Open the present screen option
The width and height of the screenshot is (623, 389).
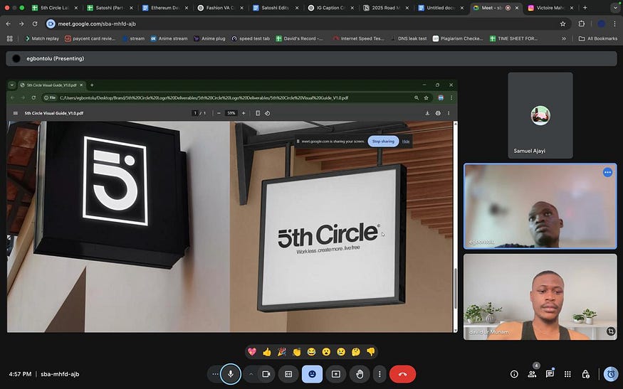pyautogui.click(x=336, y=374)
